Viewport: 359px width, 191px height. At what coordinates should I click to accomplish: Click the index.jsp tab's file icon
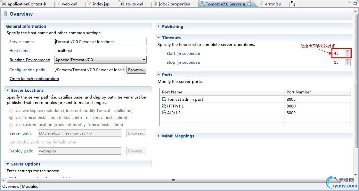tap(90, 4)
